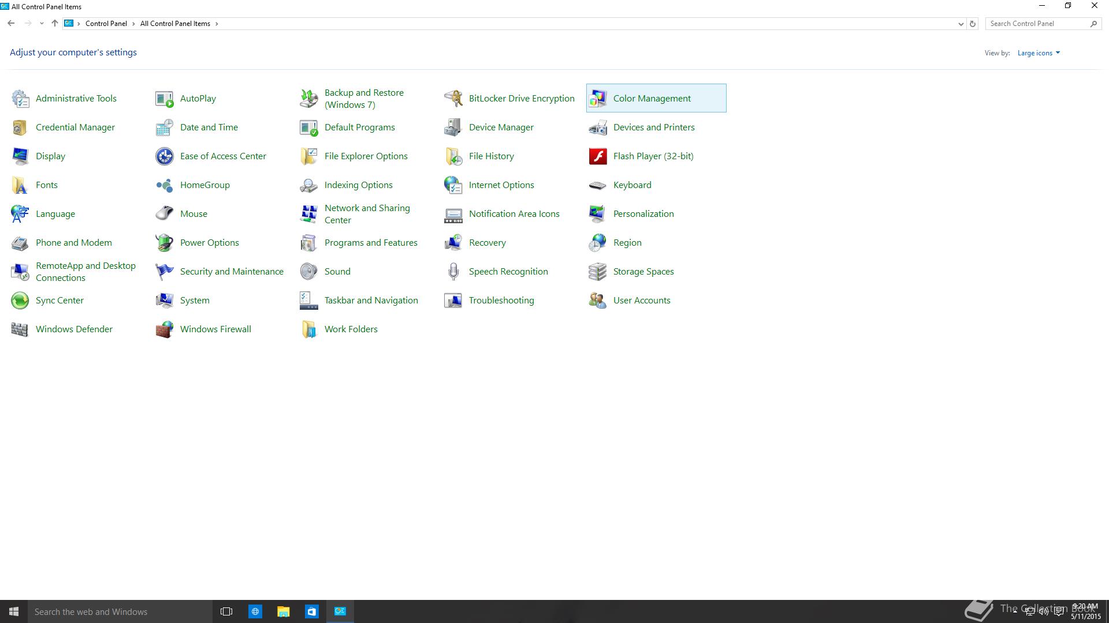Click the Speech Recognition link

(x=508, y=272)
